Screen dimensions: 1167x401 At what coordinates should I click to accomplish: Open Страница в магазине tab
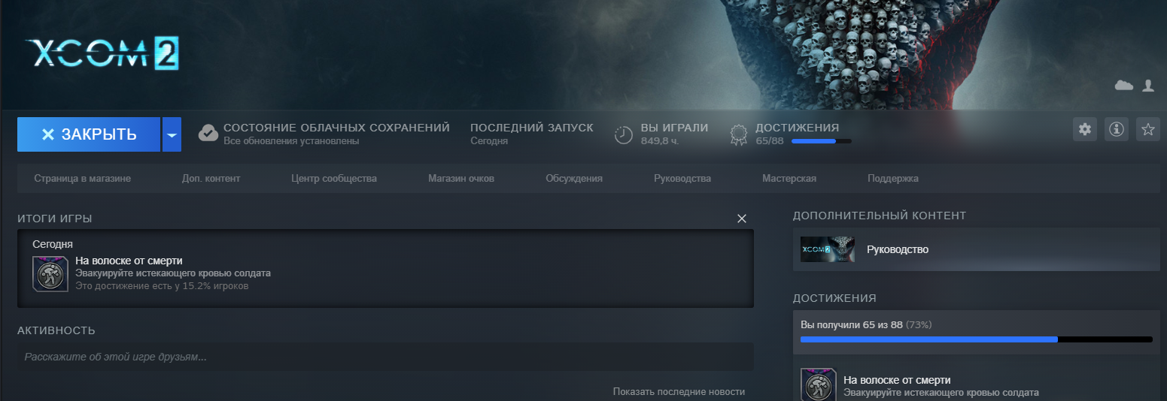[83, 179]
